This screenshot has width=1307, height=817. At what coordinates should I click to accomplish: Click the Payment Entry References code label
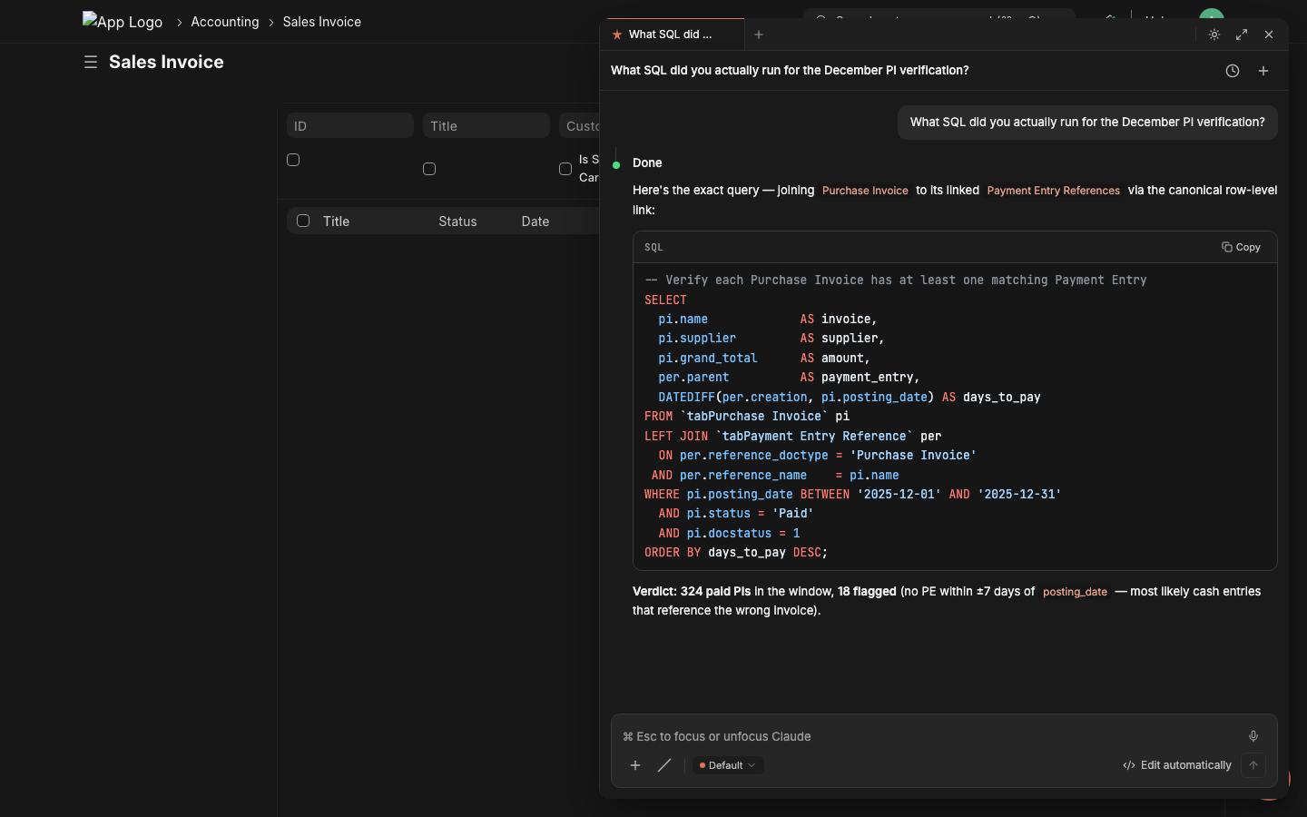(x=1054, y=191)
